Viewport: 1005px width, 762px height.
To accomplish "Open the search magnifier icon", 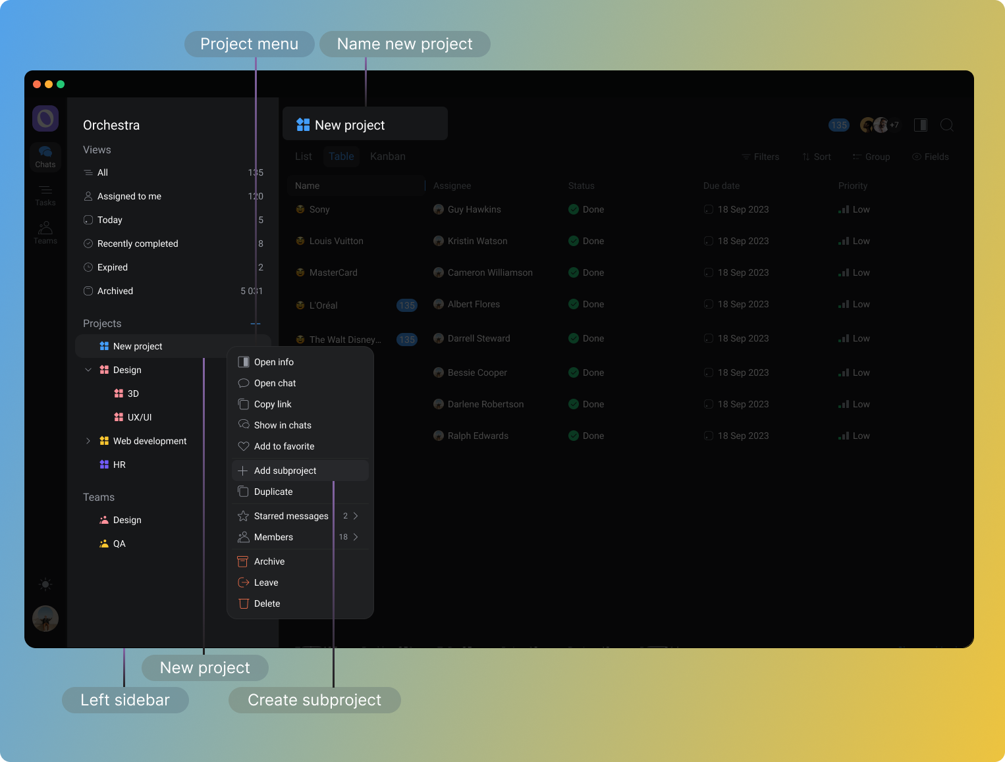I will click(x=946, y=125).
